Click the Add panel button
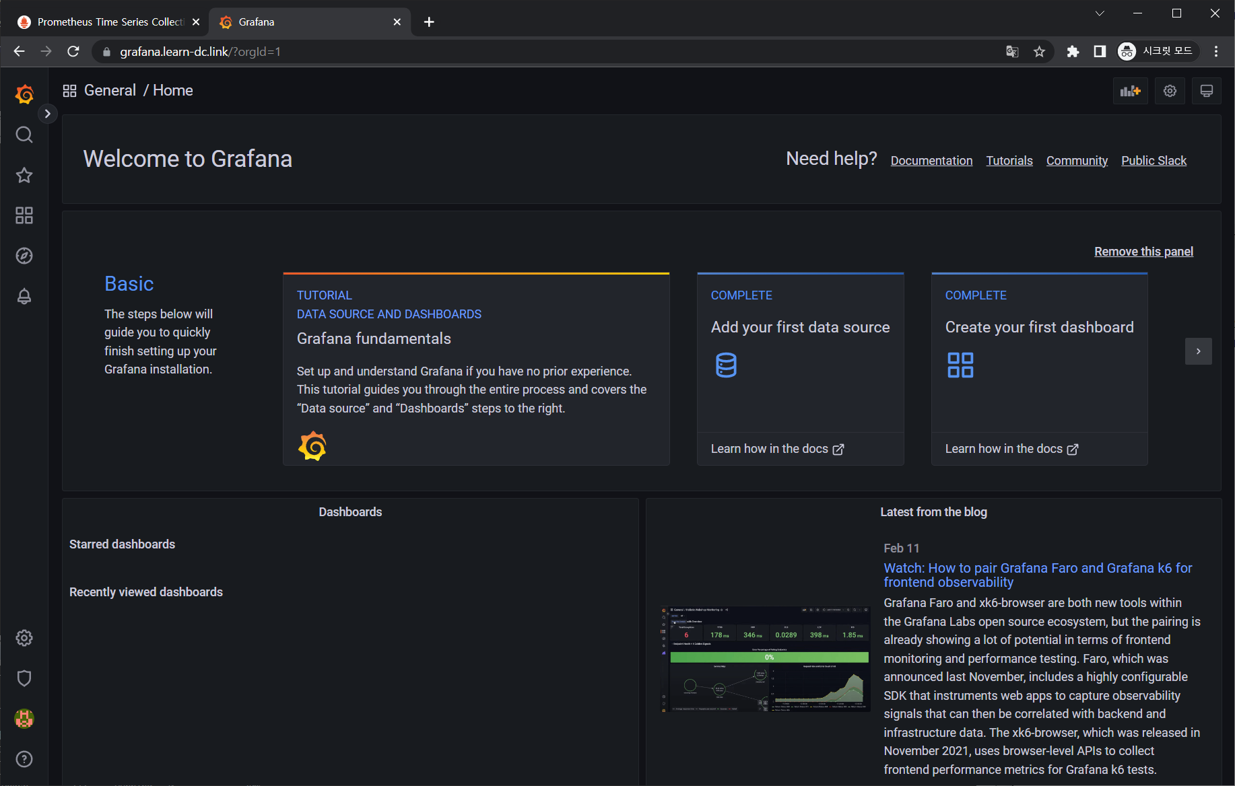The image size is (1235, 786). 1130,91
